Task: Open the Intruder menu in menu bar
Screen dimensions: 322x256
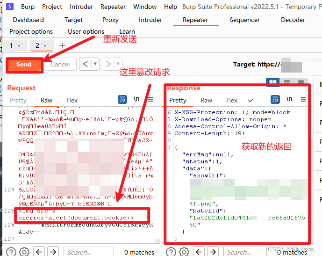Action: [x=81, y=7]
